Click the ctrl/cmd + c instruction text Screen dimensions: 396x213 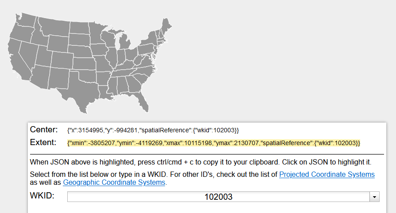coord(200,161)
